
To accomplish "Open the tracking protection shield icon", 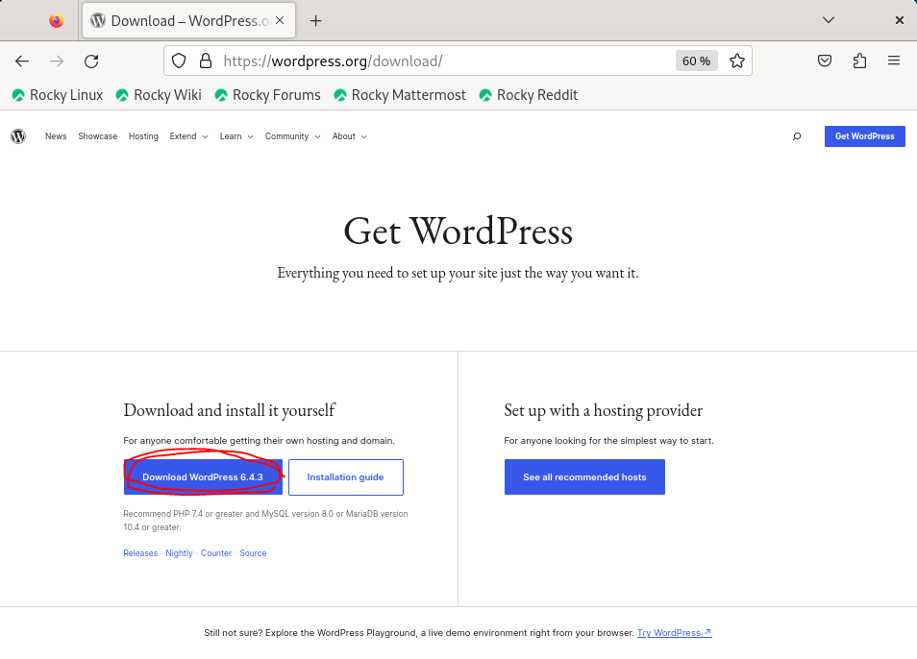I will [179, 61].
